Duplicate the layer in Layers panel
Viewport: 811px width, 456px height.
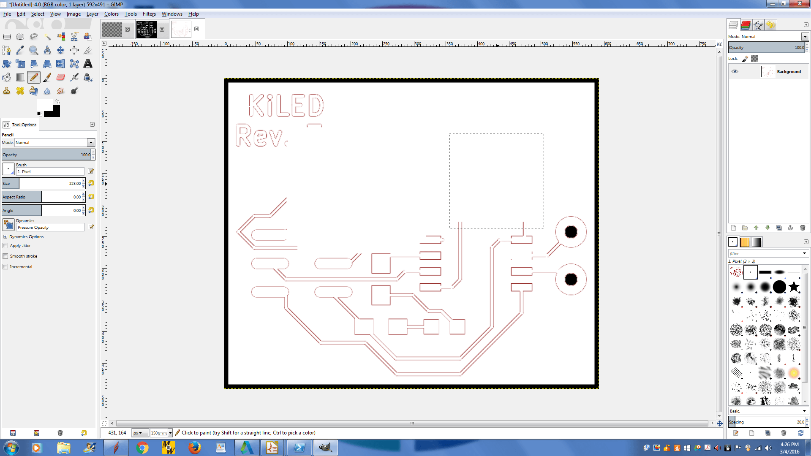[x=779, y=228]
